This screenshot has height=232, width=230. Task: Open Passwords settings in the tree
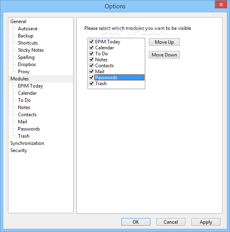point(29,129)
